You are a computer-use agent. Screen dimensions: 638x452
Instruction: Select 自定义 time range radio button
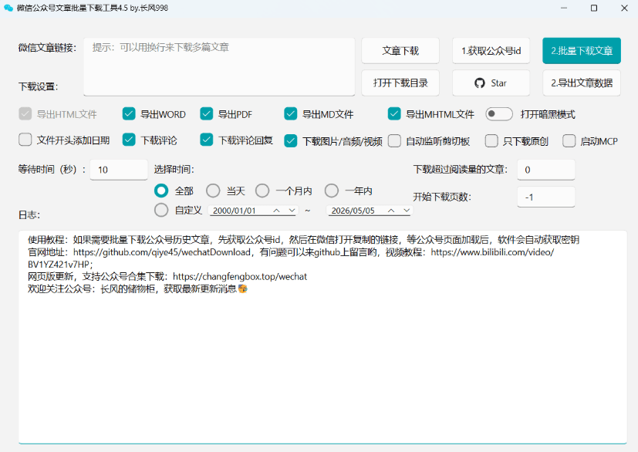point(161,210)
